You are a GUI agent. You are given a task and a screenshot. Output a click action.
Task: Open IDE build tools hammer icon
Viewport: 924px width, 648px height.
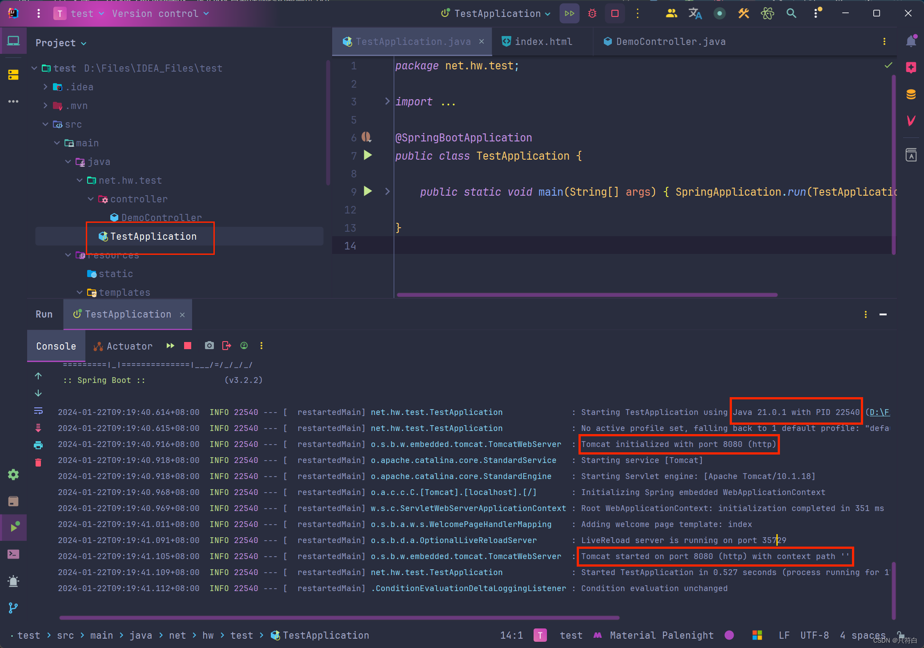click(x=743, y=13)
